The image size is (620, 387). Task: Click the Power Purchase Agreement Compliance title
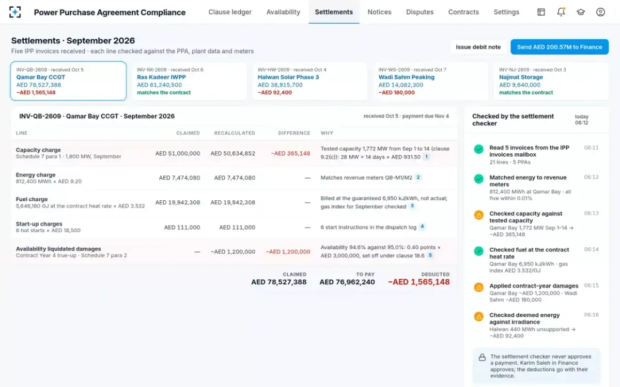(x=110, y=12)
